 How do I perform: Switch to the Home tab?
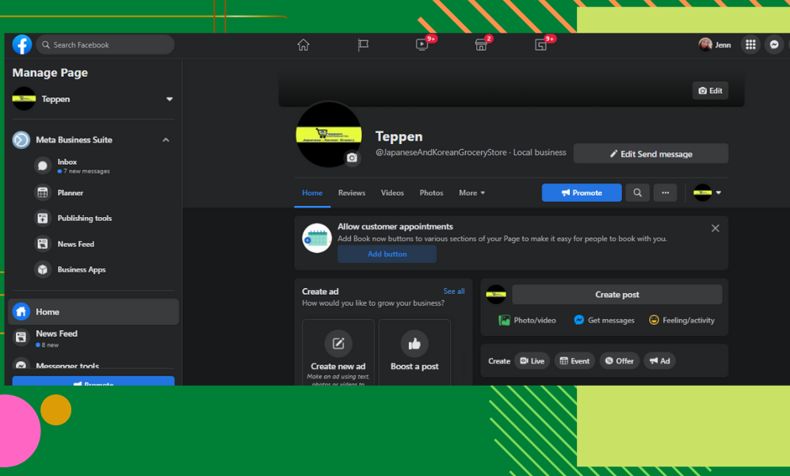coord(312,193)
